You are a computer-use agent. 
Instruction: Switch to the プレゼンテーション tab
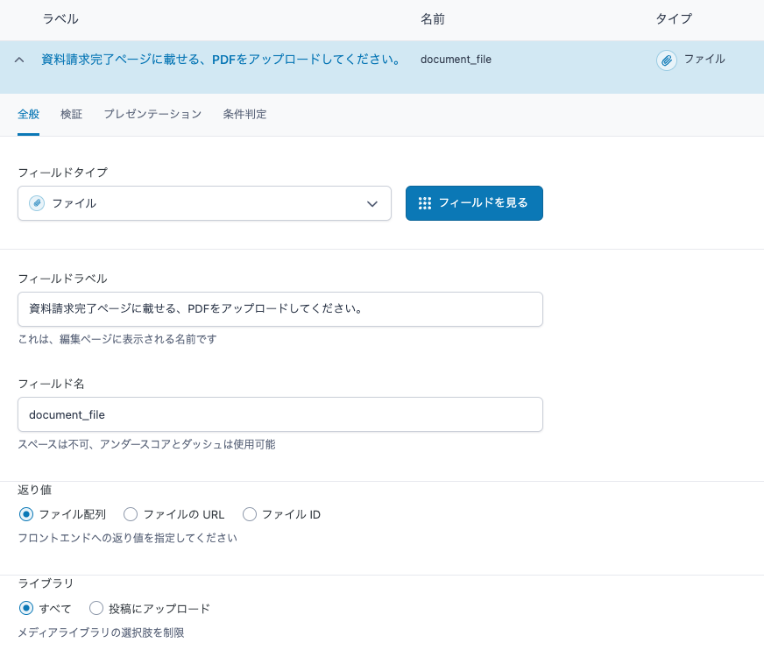(x=152, y=115)
